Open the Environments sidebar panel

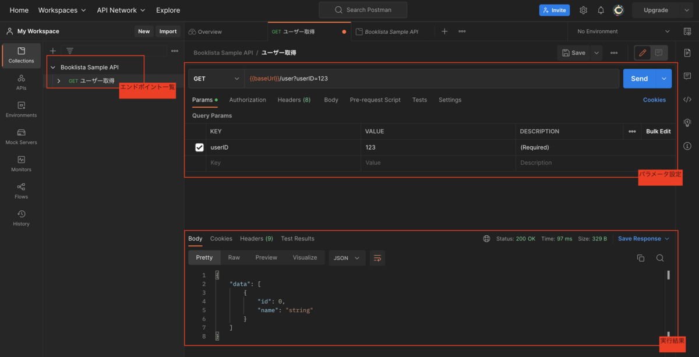(x=21, y=109)
